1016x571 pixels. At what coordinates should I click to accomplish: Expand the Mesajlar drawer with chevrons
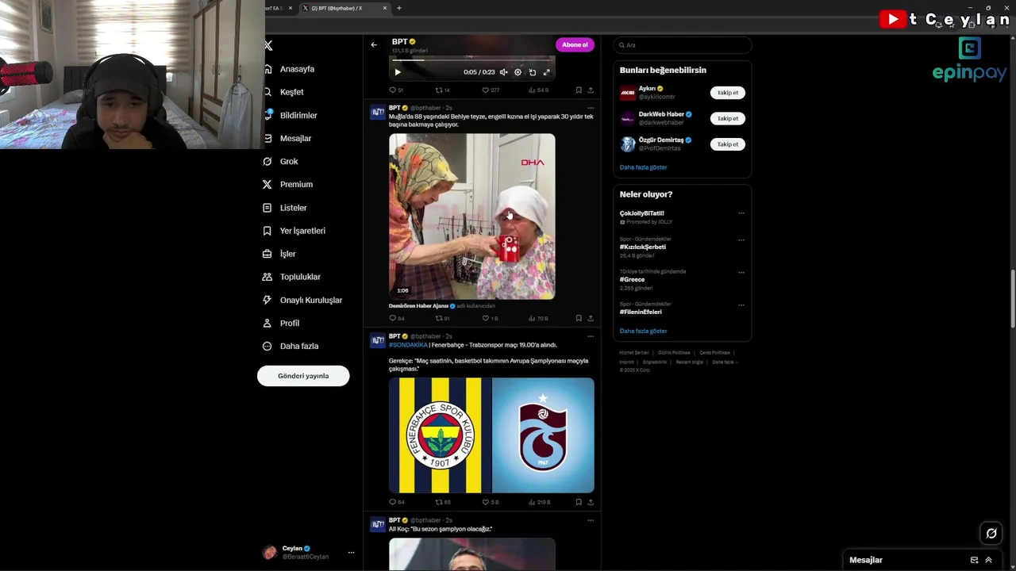pos(988,560)
